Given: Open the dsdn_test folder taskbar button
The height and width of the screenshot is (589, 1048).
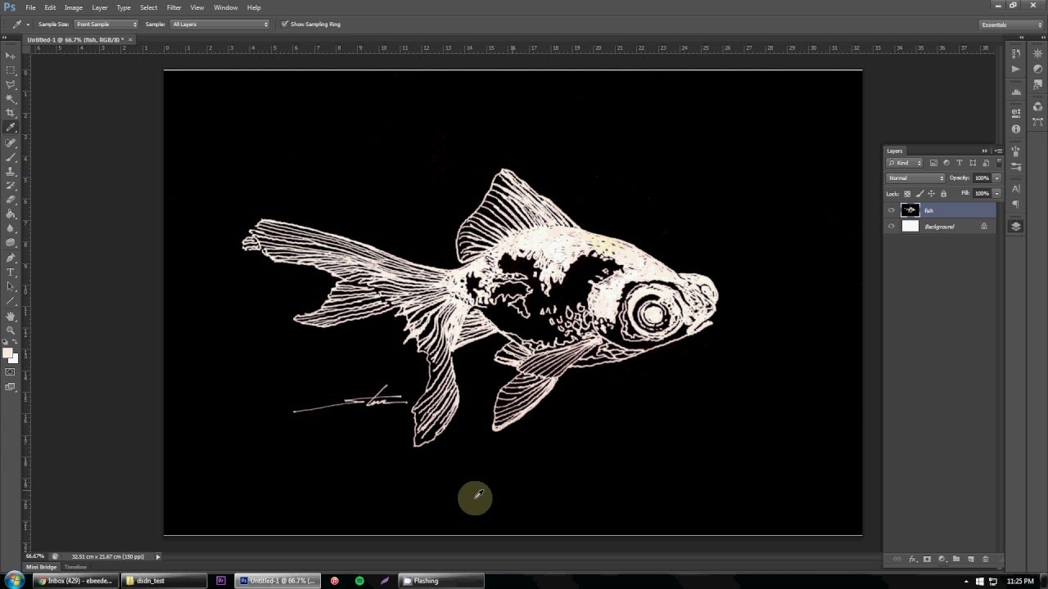Looking at the screenshot, I should [x=164, y=581].
